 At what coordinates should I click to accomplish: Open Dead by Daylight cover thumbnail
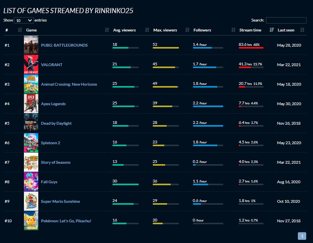[31, 123]
